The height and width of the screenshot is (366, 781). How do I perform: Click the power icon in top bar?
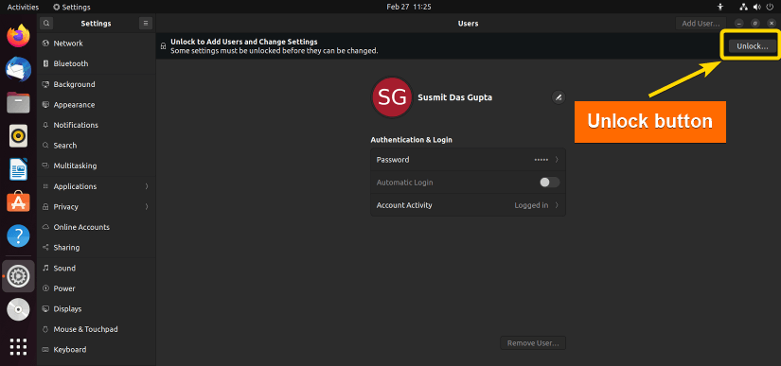click(770, 7)
